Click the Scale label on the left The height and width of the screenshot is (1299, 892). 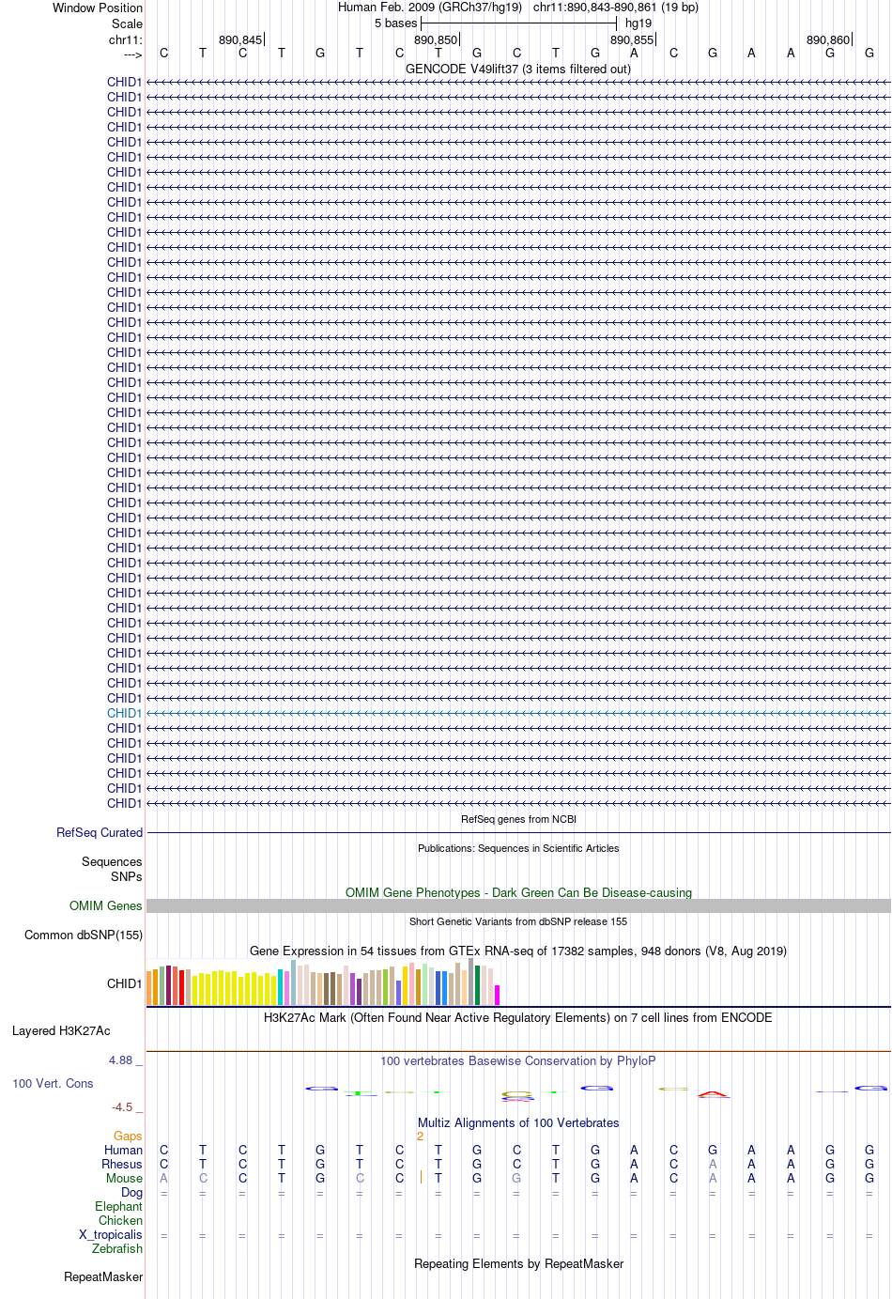click(x=128, y=23)
